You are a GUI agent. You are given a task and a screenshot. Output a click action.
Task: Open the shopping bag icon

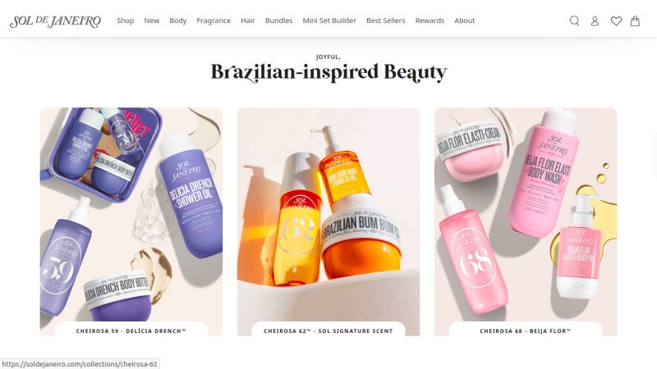[x=635, y=21]
